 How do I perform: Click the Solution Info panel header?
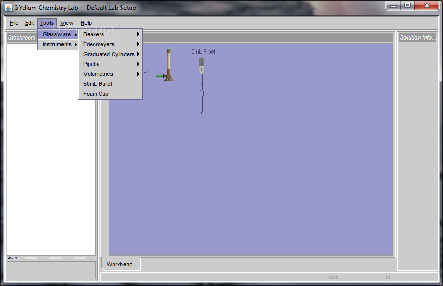coord(417,37)
